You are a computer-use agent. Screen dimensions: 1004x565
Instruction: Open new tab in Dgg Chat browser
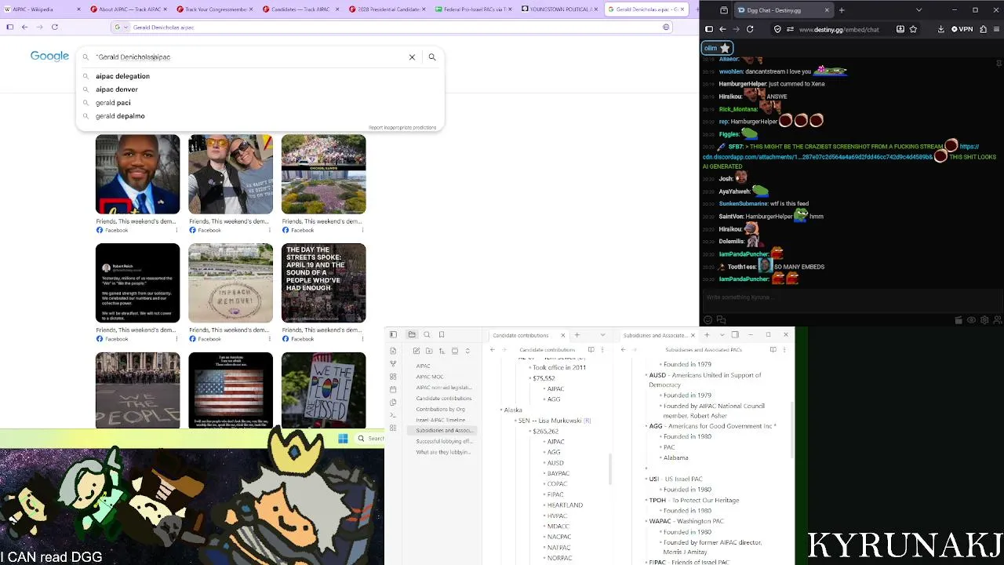841,10
